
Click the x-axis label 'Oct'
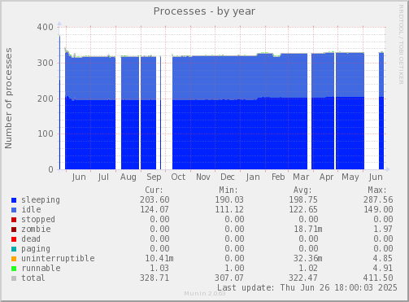coord(178,177)
